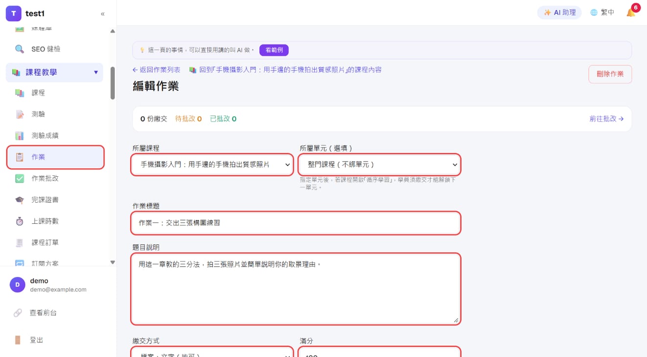Follow the 前往批改 link
Screen dimensions: 647x357
click(607, 119)
